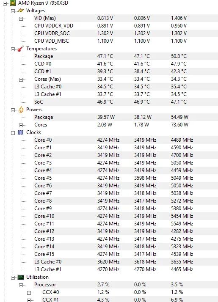Screen dimensions: 218x302
Task: Select the Package power row
Action: tap(126, 117)
